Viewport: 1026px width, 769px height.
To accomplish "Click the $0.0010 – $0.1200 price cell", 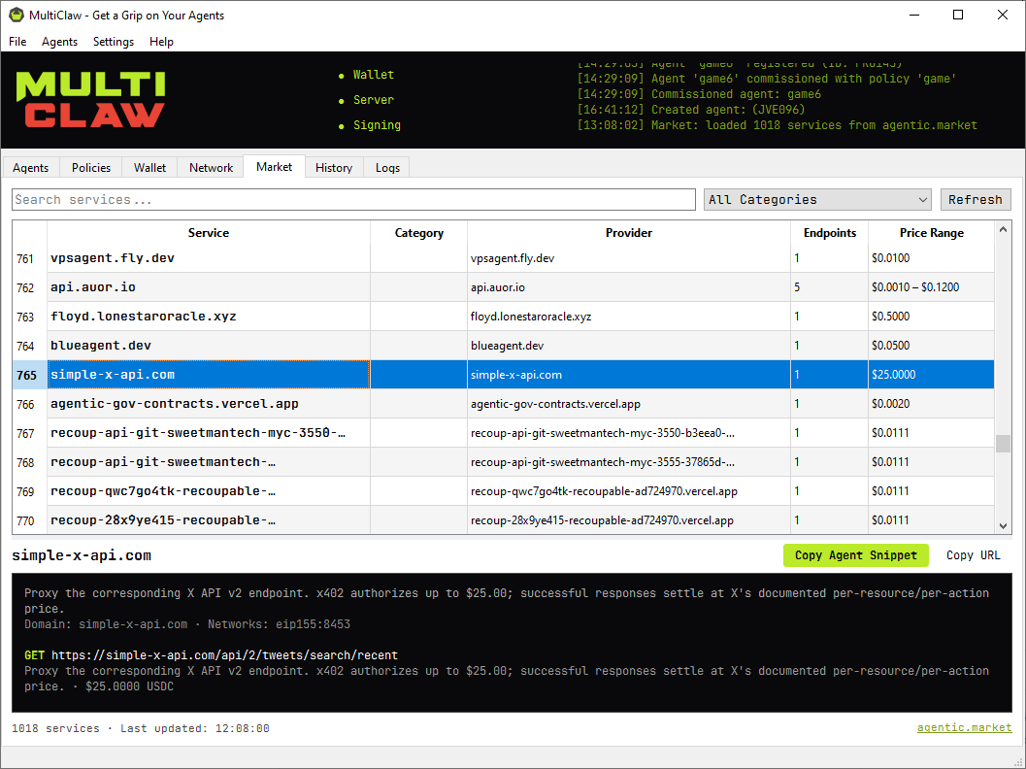I will click(x=931, y=287).
